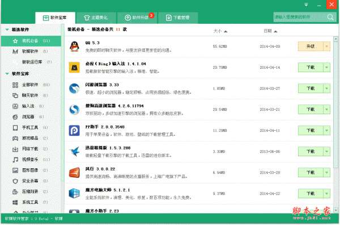Download 必应 Bing 输入法
Image resolution: width=340 pixels, height=225 pixels.
tap(311, 68)
